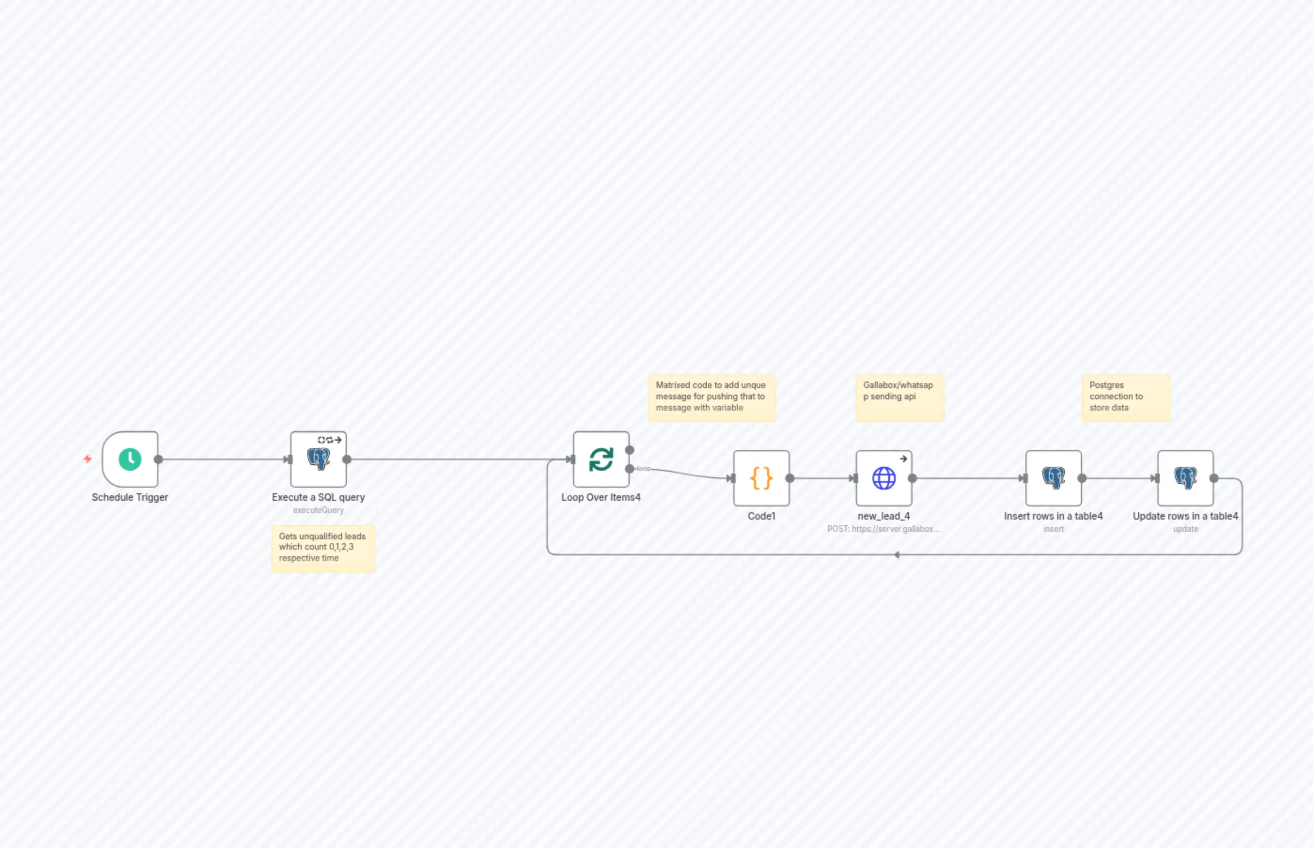
Task: Click the sync-arrow badge on Execute a SQL query
Action: pyautogui.click(x=329, y=440)
